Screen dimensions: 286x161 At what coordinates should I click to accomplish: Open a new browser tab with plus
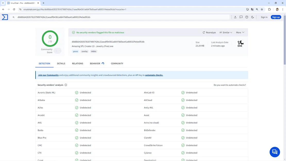click(44, 3)
